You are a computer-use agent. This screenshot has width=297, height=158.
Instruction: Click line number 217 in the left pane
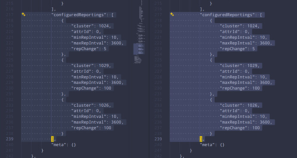pos(9,15)
